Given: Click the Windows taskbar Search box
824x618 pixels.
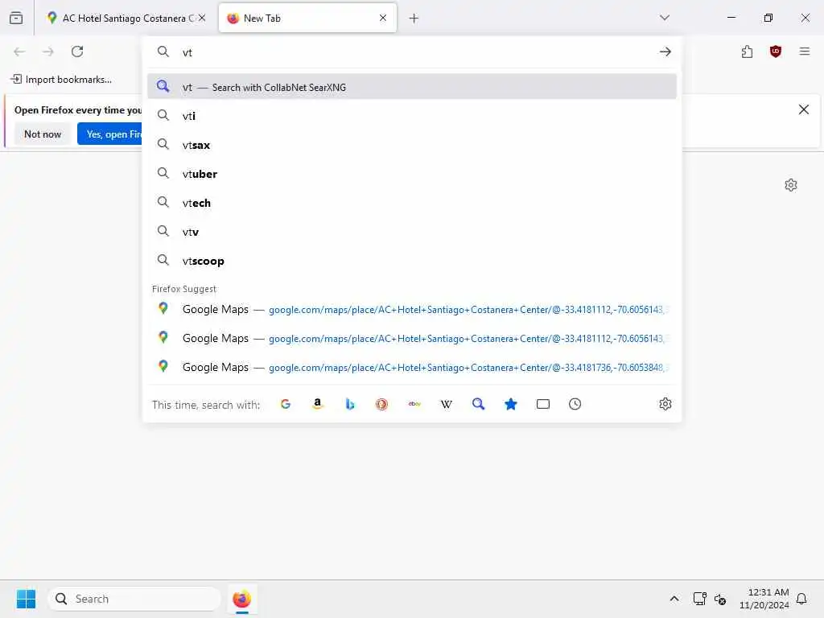Looking at the screenshot, I should click(134, 599).
